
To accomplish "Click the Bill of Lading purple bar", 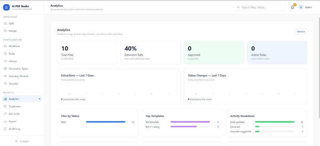I will click(x=184, y=127).
